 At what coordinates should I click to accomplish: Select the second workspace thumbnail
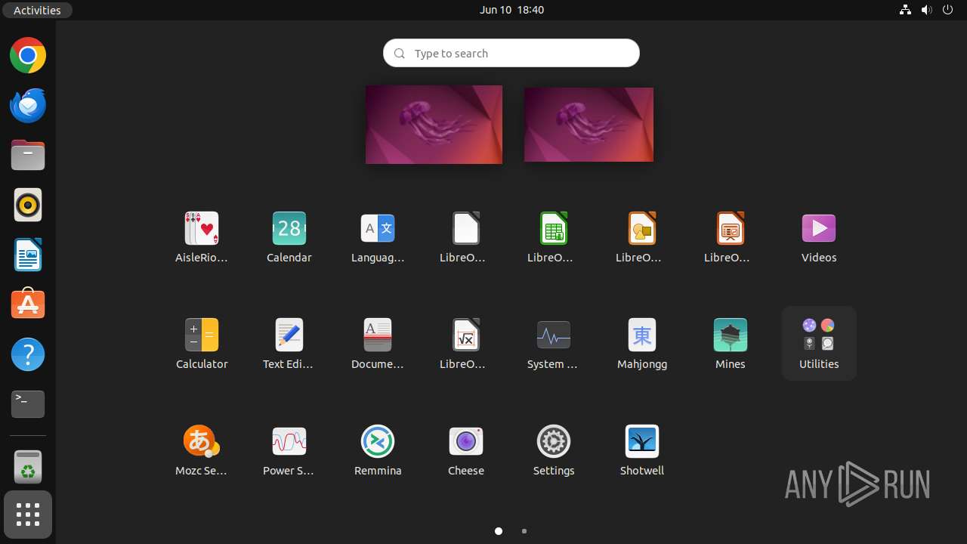[589, 125]
